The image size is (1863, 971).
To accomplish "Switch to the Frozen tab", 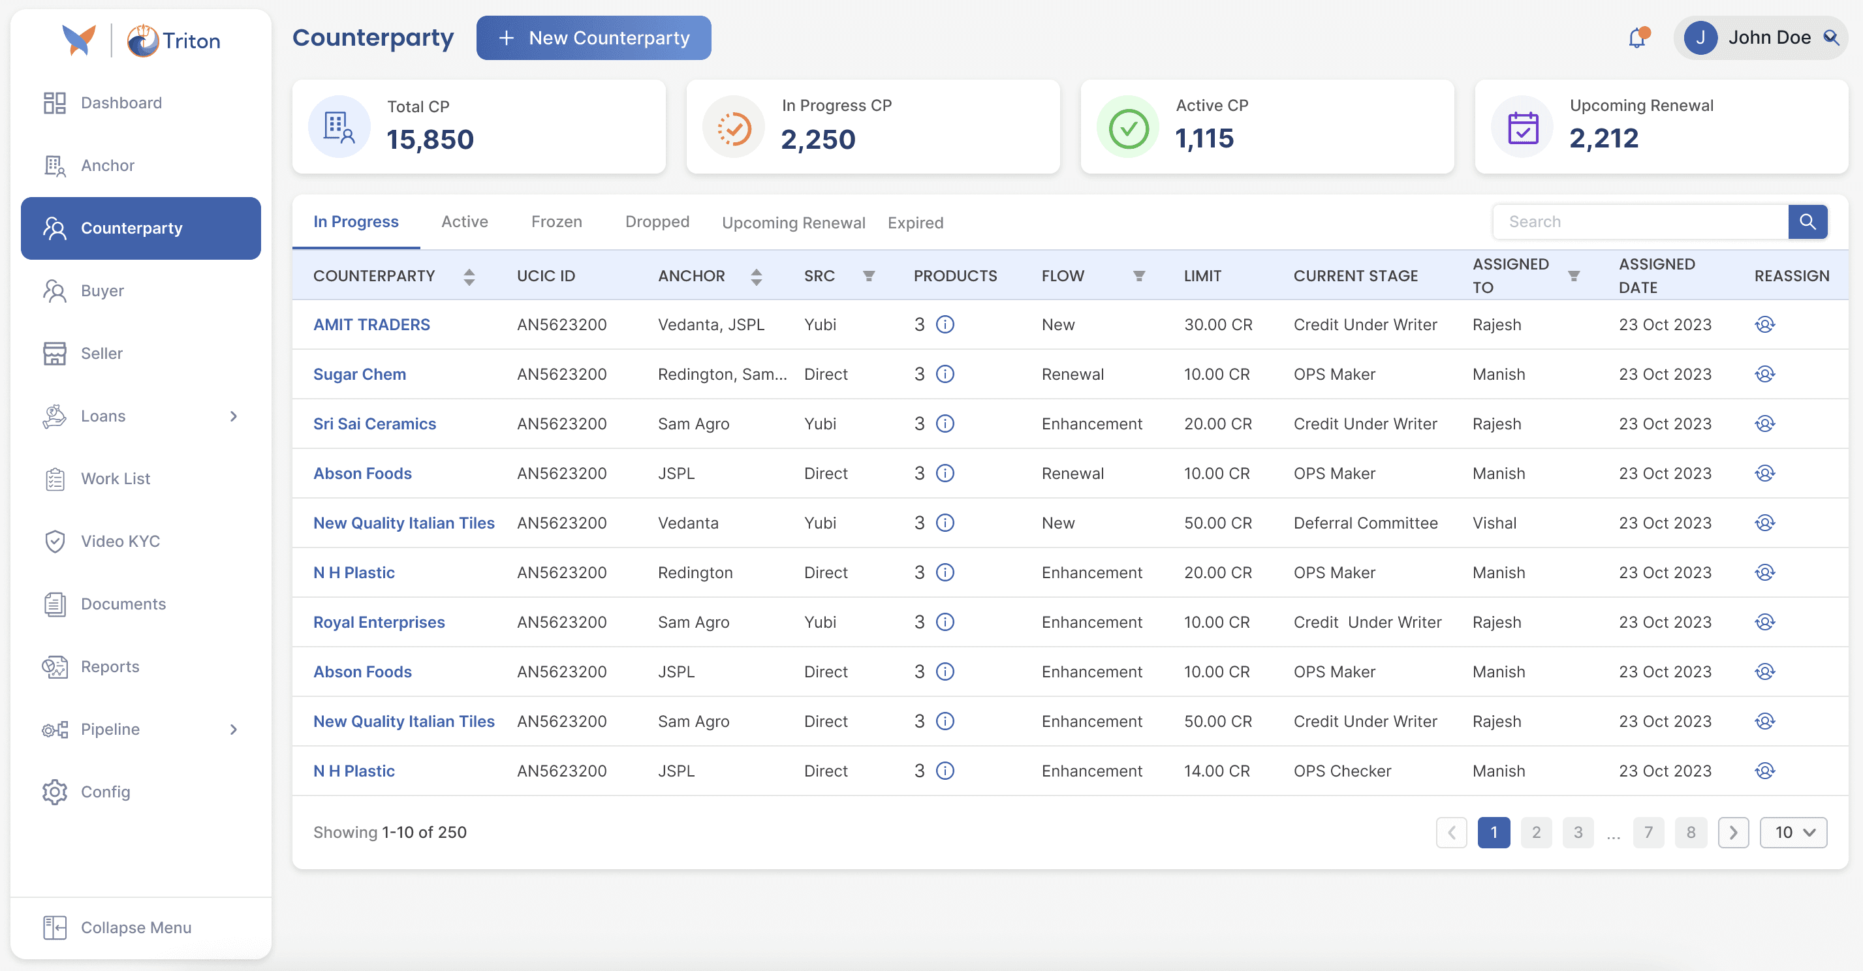I will [556, 222].
